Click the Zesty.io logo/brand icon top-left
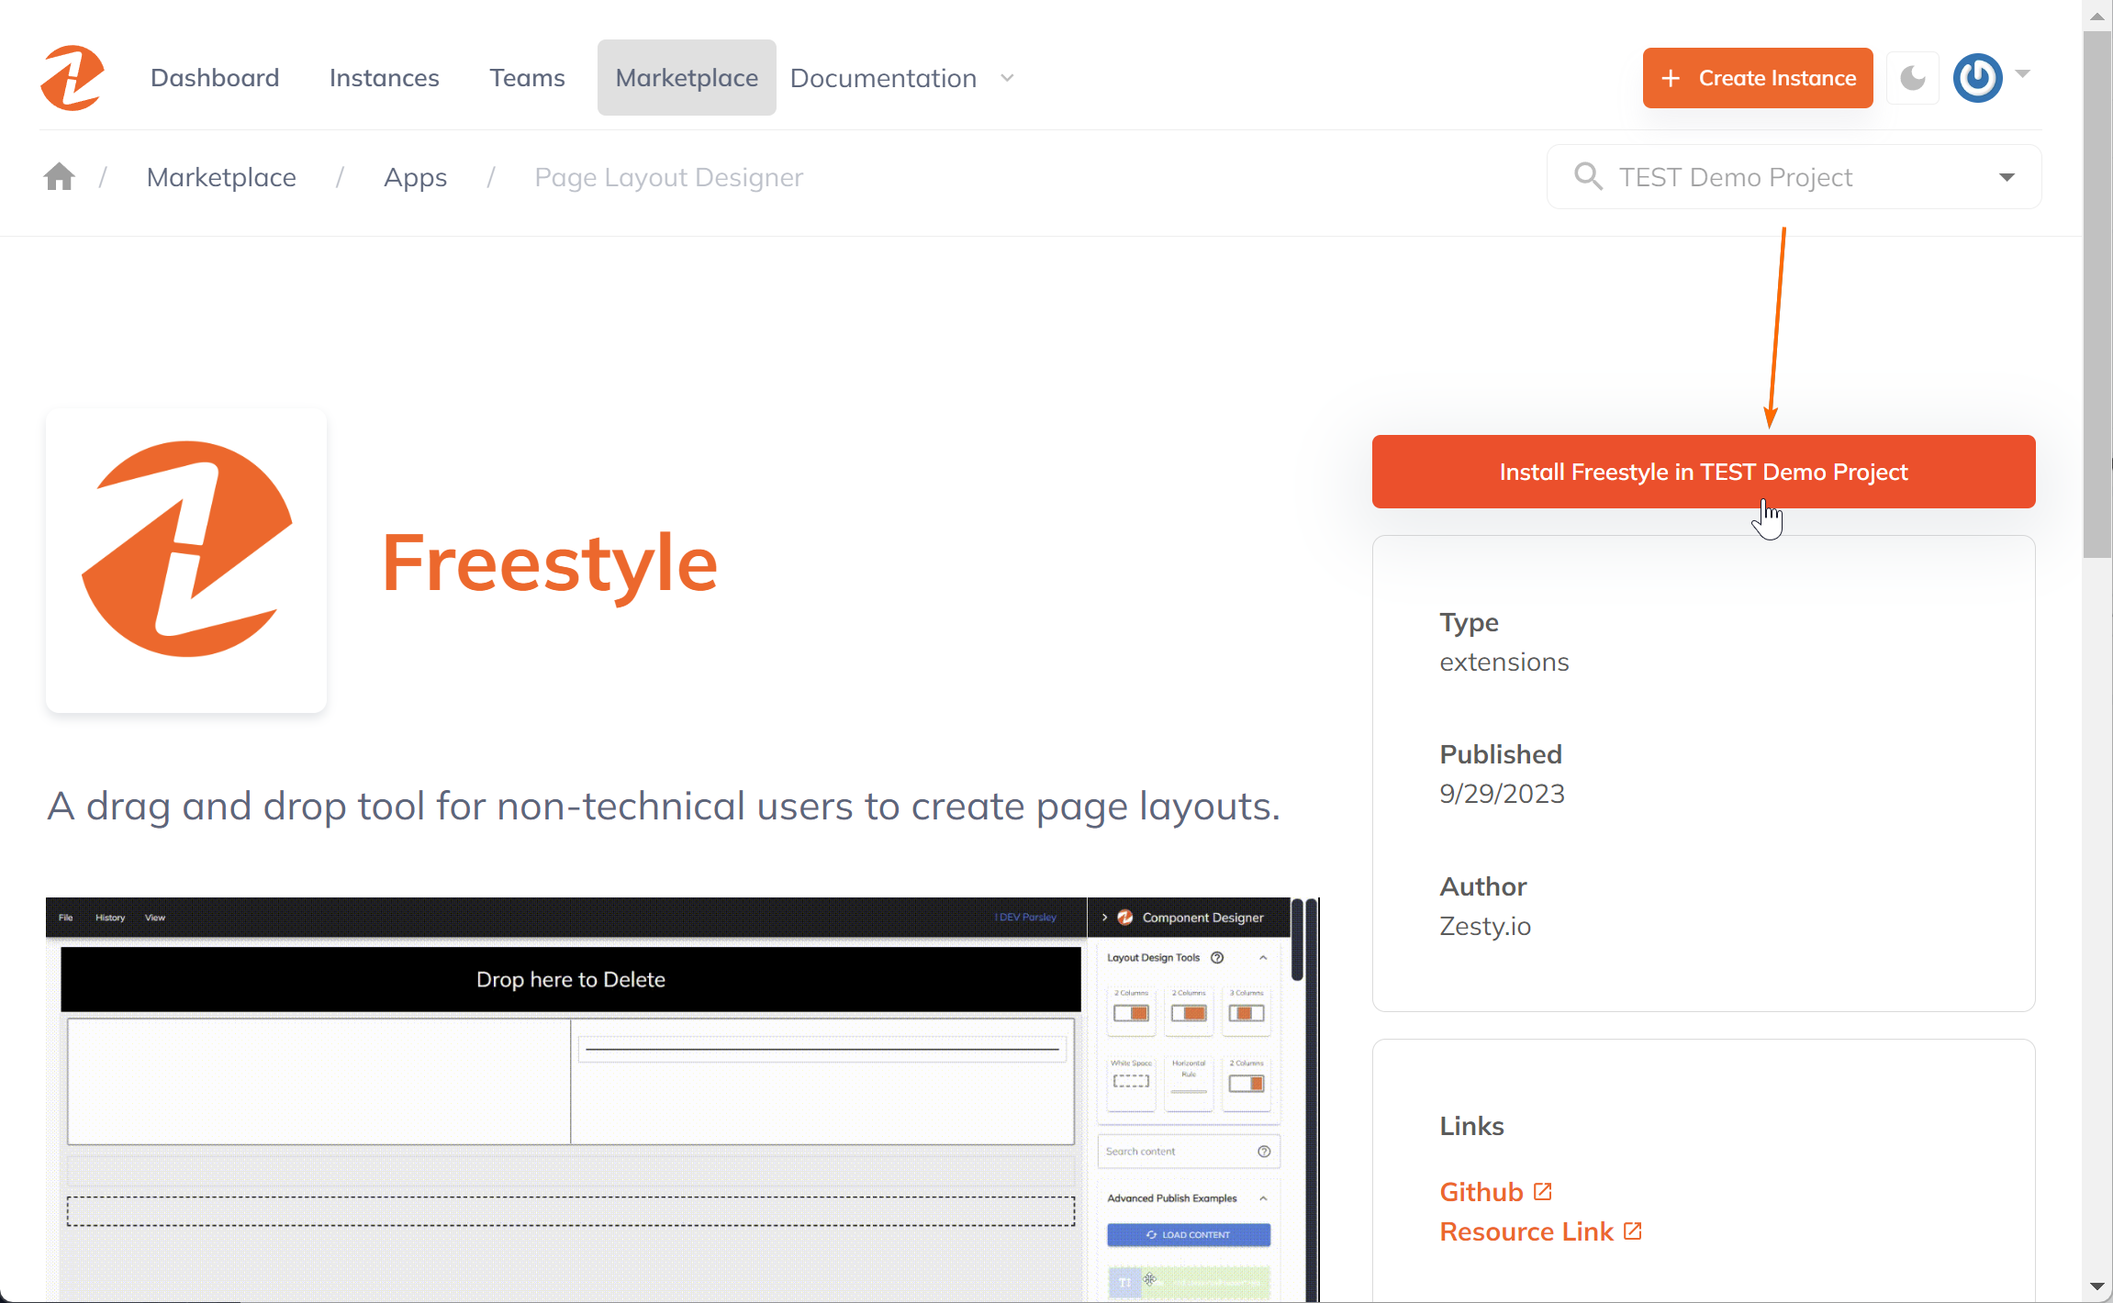 click(x=71, y=77)
